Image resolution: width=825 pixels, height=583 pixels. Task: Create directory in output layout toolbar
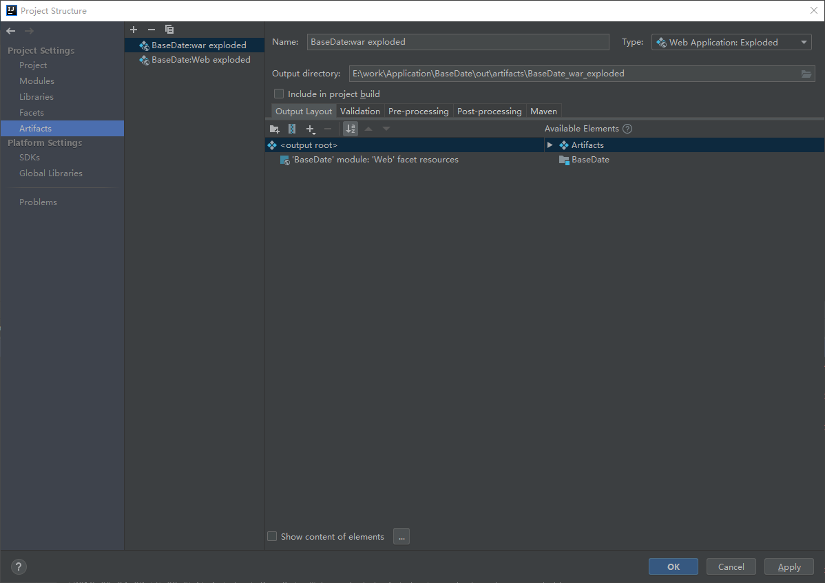[x=275, y=129]
